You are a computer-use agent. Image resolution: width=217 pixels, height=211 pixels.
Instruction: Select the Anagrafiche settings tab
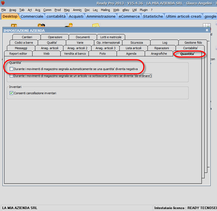coord(159,54)
